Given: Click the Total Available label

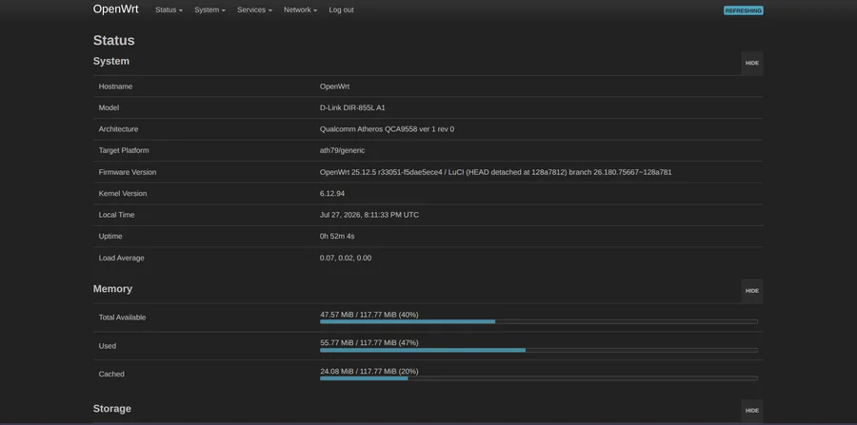Looking at the screenshot, I should click(x=123, y=318).
